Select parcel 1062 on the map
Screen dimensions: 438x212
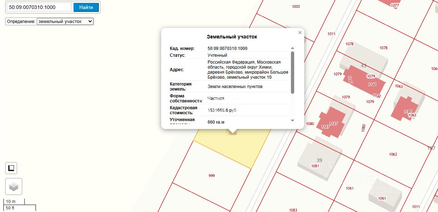tap(393, 154)
